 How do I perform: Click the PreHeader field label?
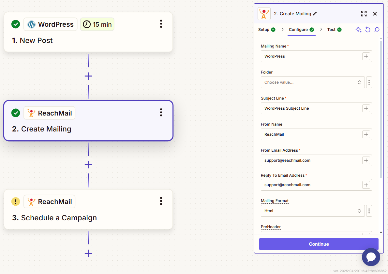(271, 227)
